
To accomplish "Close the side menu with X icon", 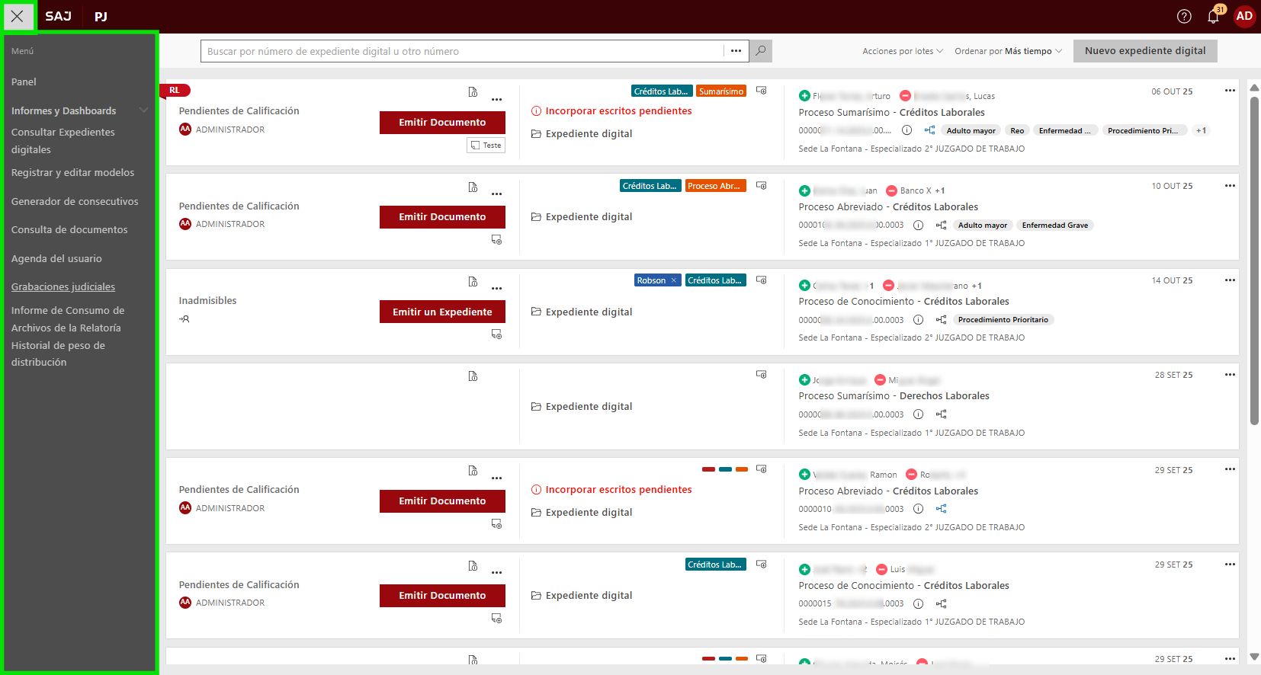I will pyautogui.click(x=17, y=16).
